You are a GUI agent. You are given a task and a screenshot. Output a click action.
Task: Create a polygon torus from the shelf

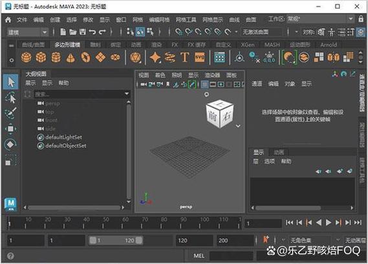tap(85, 57)
